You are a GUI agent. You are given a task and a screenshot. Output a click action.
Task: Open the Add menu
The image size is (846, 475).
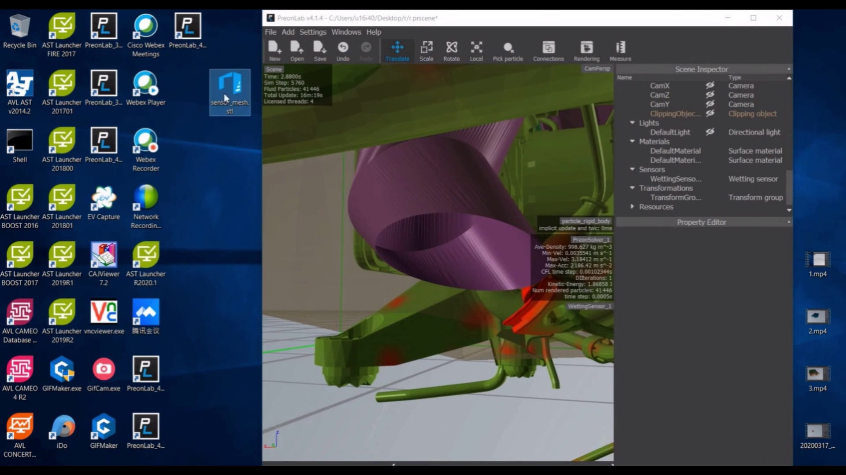(x=288, y=32)
